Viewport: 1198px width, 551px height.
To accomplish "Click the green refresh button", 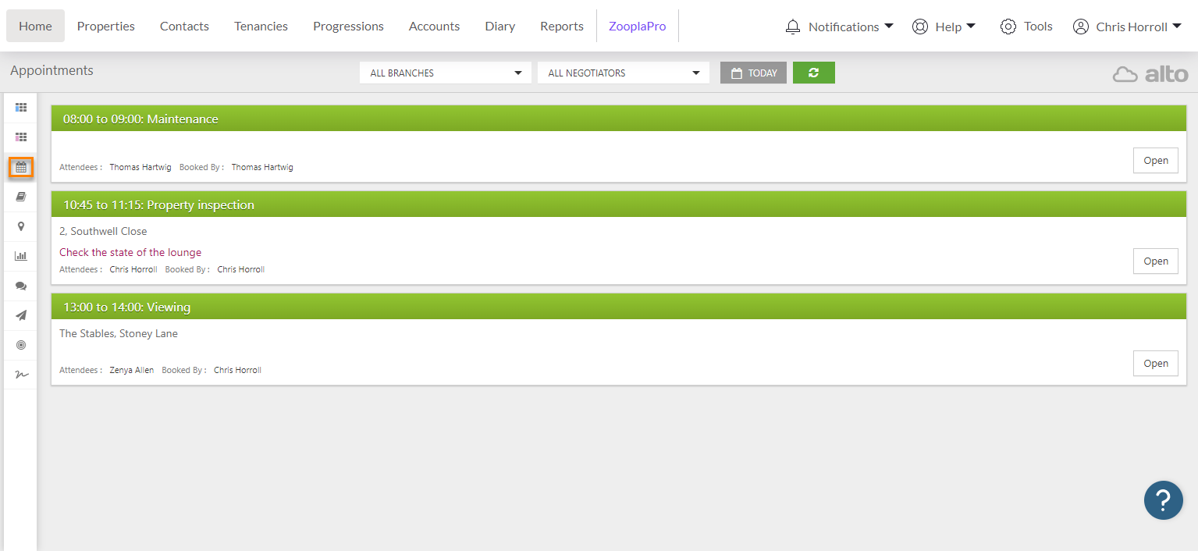I will coord(814,73).
